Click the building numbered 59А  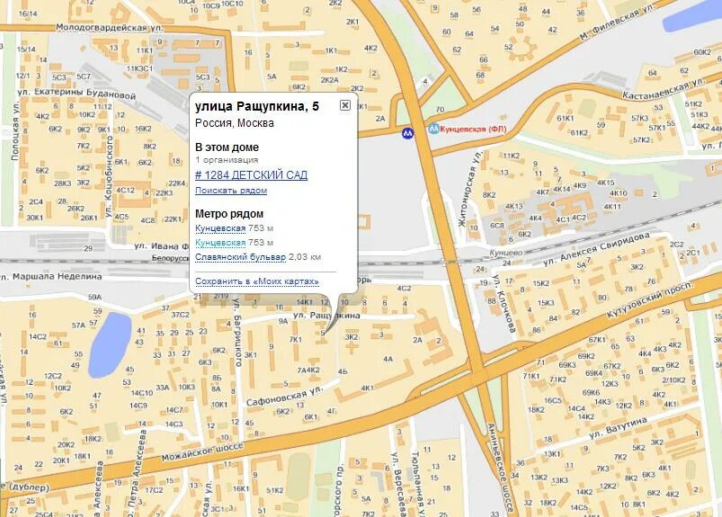click(94, 297)
